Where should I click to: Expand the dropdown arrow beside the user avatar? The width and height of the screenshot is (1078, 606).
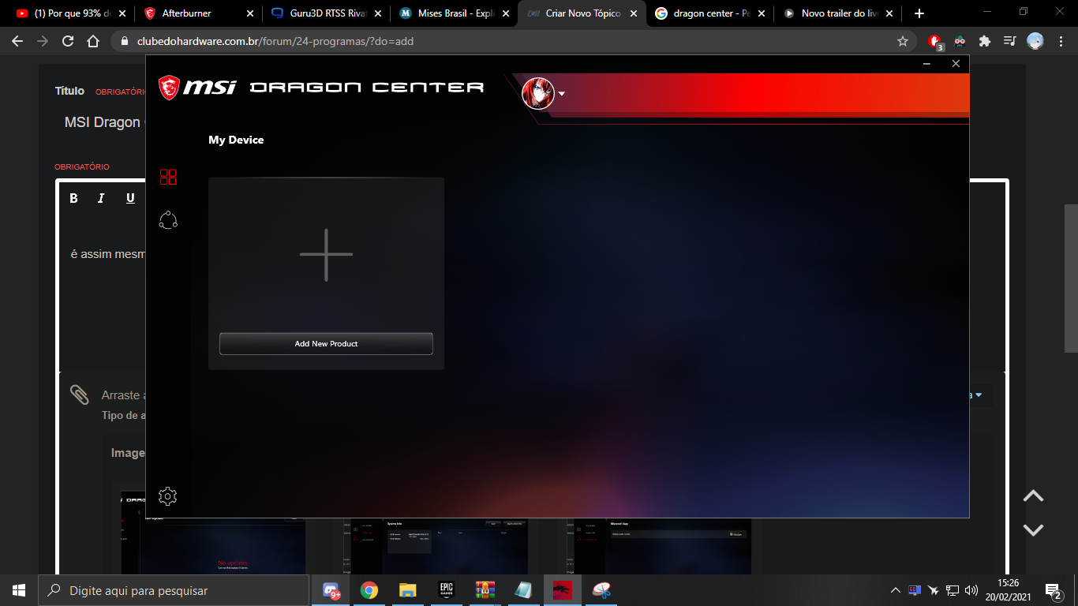pyautogui.click(x=562, y=94)
